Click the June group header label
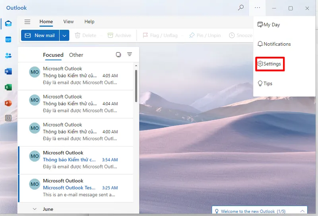Image resolution: width=318 pixels, height=216 pixels. tap(48, 209)
